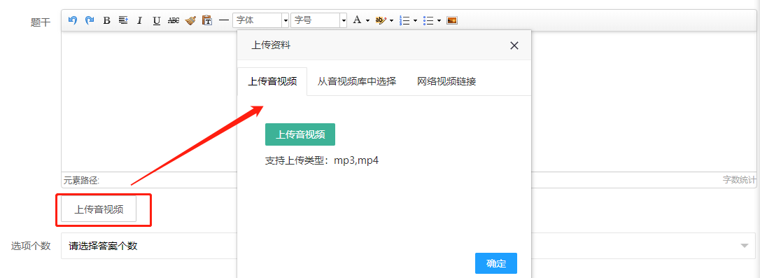Click the undo icon in editor toolbar

pyautogui.click(x=73, y=20)
